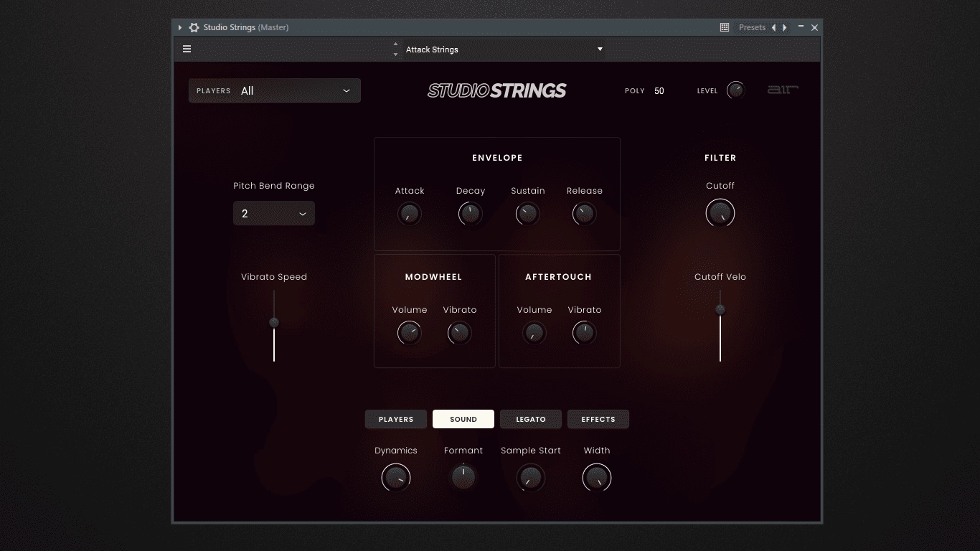Screen dimensions: 980x551
Task: Open Attack Strings preset dropdown arrow
Action: tap(600, 49)
